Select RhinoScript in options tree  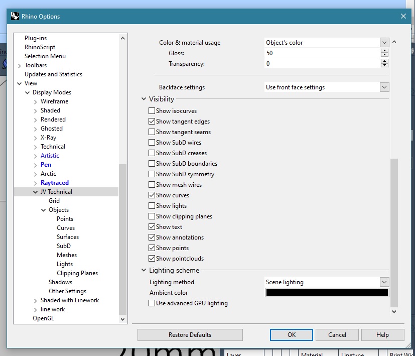40,47
